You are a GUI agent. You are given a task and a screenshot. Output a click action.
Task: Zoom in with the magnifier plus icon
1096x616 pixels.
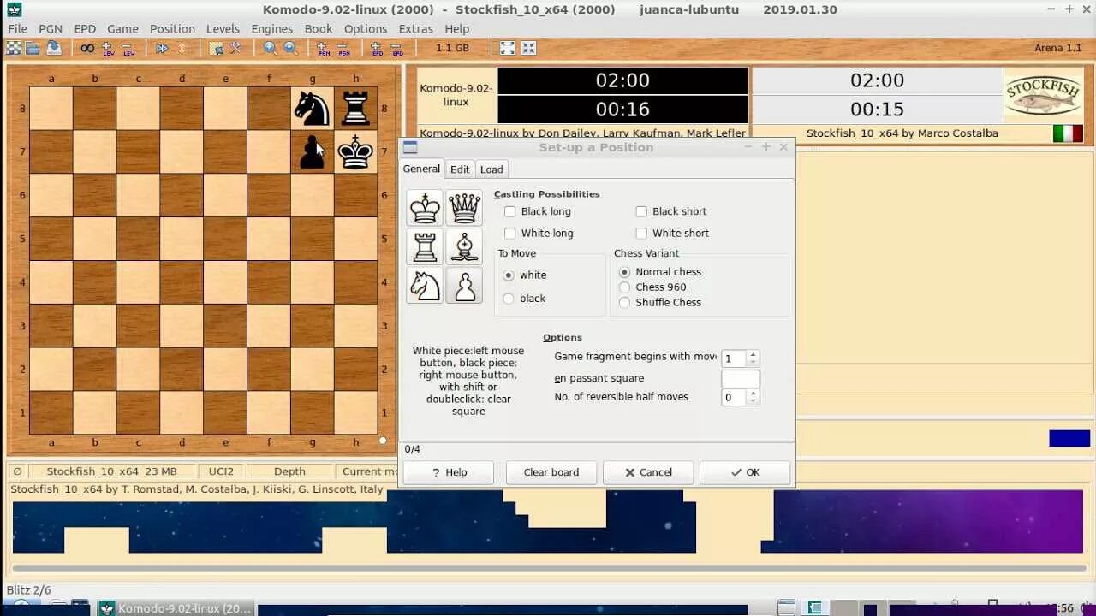pos(270,48)
